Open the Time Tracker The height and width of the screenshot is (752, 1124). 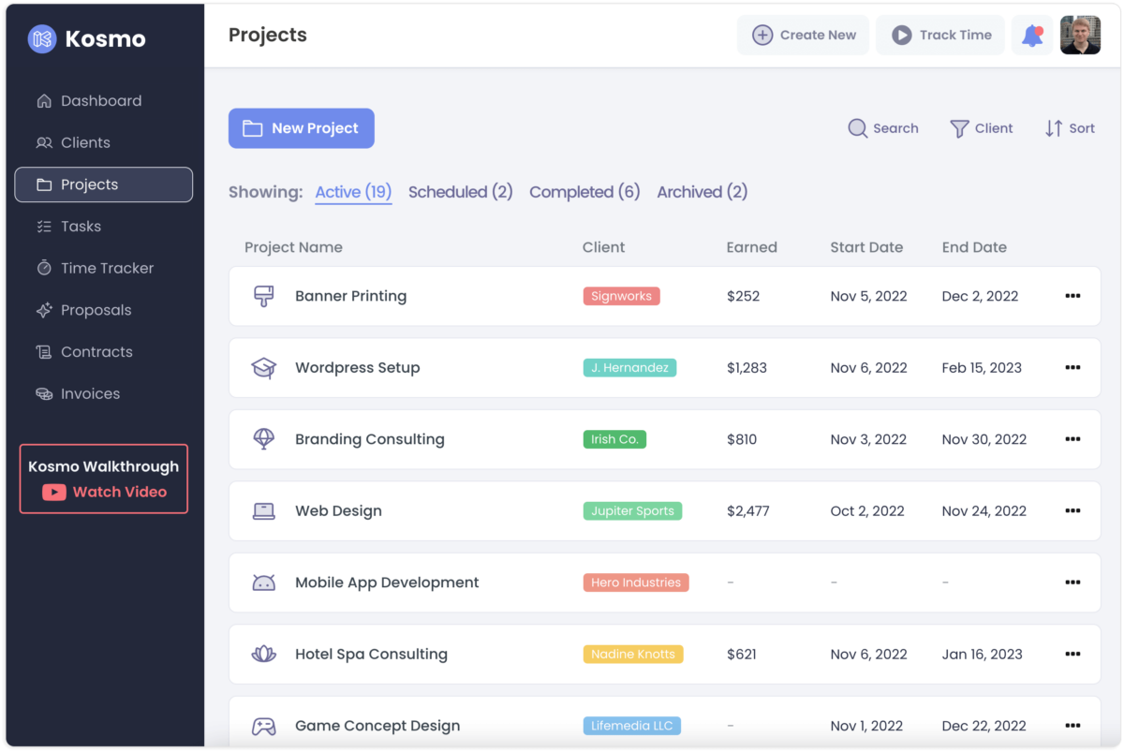(x=107, y=268)
